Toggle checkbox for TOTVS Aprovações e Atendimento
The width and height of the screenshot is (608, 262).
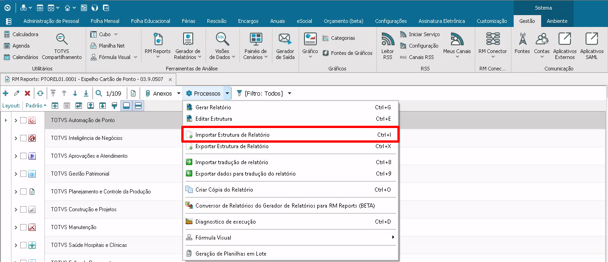coord(23,156)
